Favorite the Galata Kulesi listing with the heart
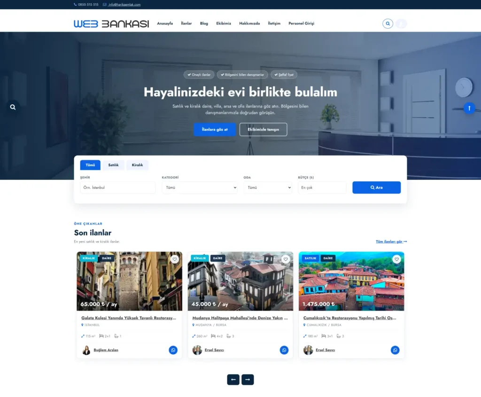The height and width of the screenshot is (397, 481). (175, 259)
